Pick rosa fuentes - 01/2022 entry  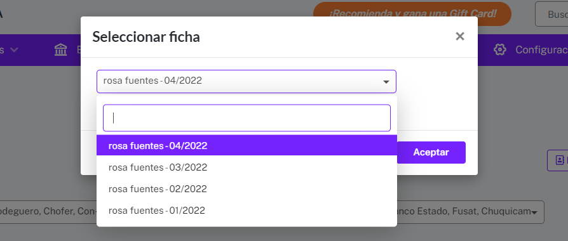coord(247,211)
